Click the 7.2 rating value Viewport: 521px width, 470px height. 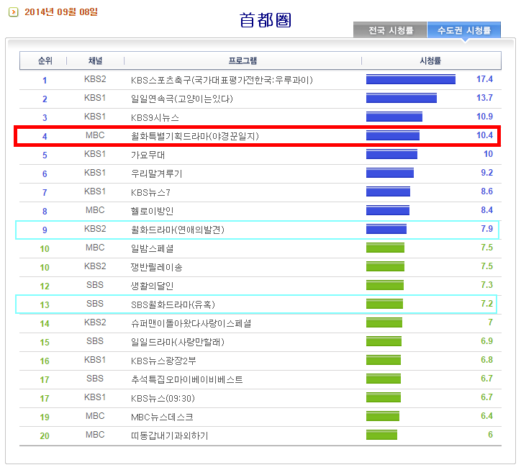[x=486, y=304]
